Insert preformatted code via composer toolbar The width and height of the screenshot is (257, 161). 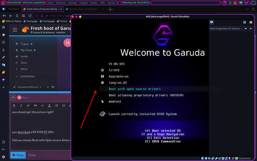(x=42, y=106)
